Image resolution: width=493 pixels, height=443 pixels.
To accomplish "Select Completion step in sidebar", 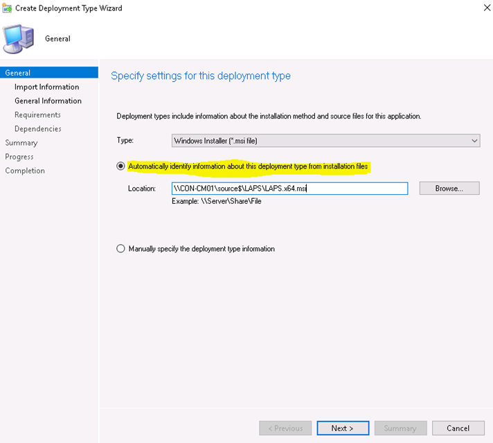I will click(25, 171).
